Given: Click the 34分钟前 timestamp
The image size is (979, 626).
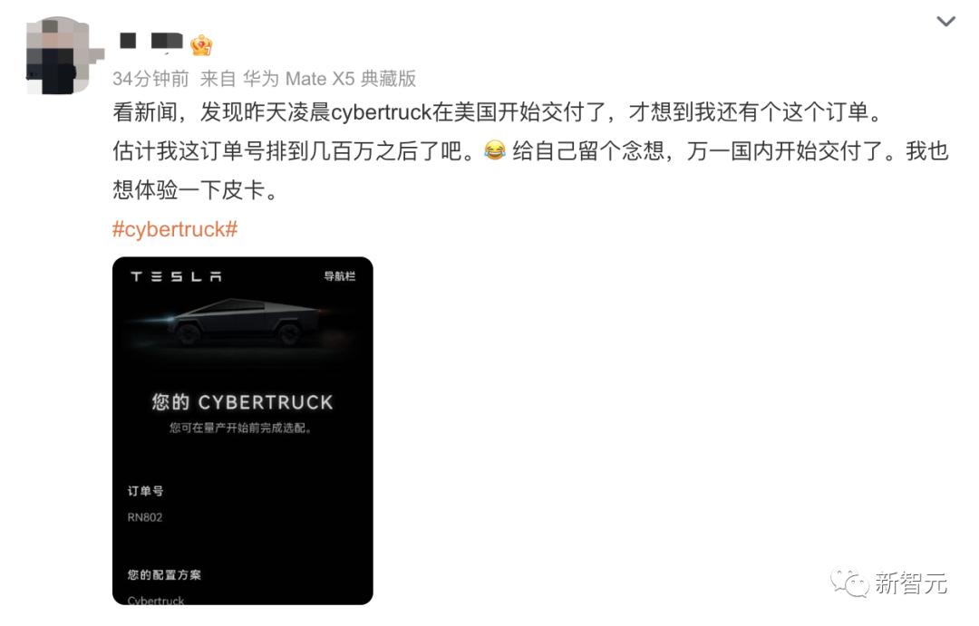Looking at the screenshot, I should coord(150,79).
